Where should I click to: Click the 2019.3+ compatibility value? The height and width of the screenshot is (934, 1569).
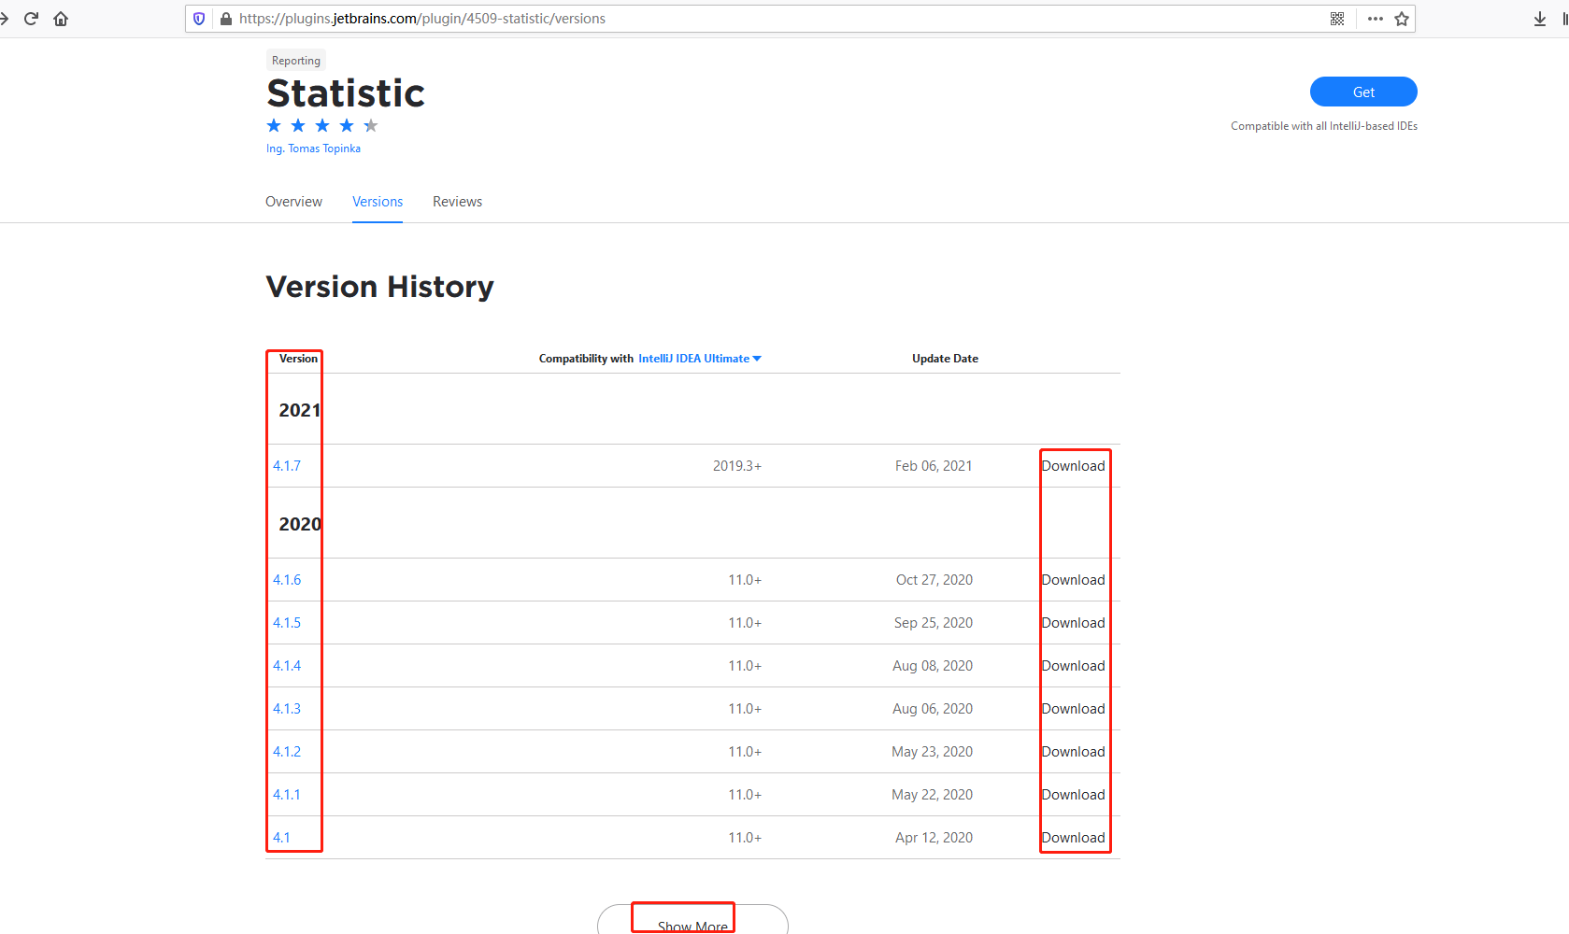737,466
